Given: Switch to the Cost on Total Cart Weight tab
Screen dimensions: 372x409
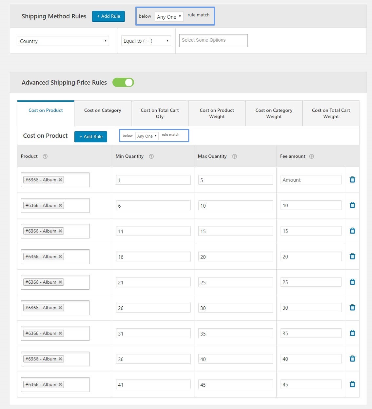Looking at the screenshot, I should point(331,113).
